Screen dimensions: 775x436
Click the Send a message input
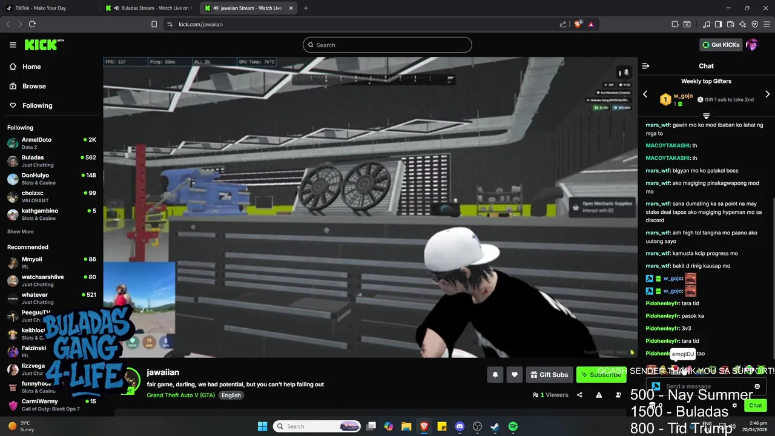(x=706, y=386)
